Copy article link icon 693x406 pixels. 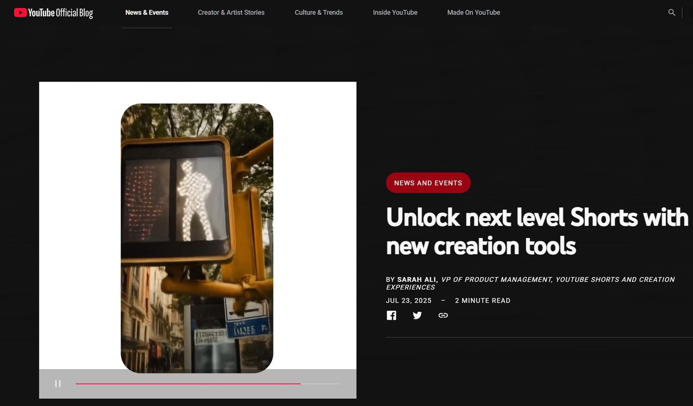[x=443, y=315]
